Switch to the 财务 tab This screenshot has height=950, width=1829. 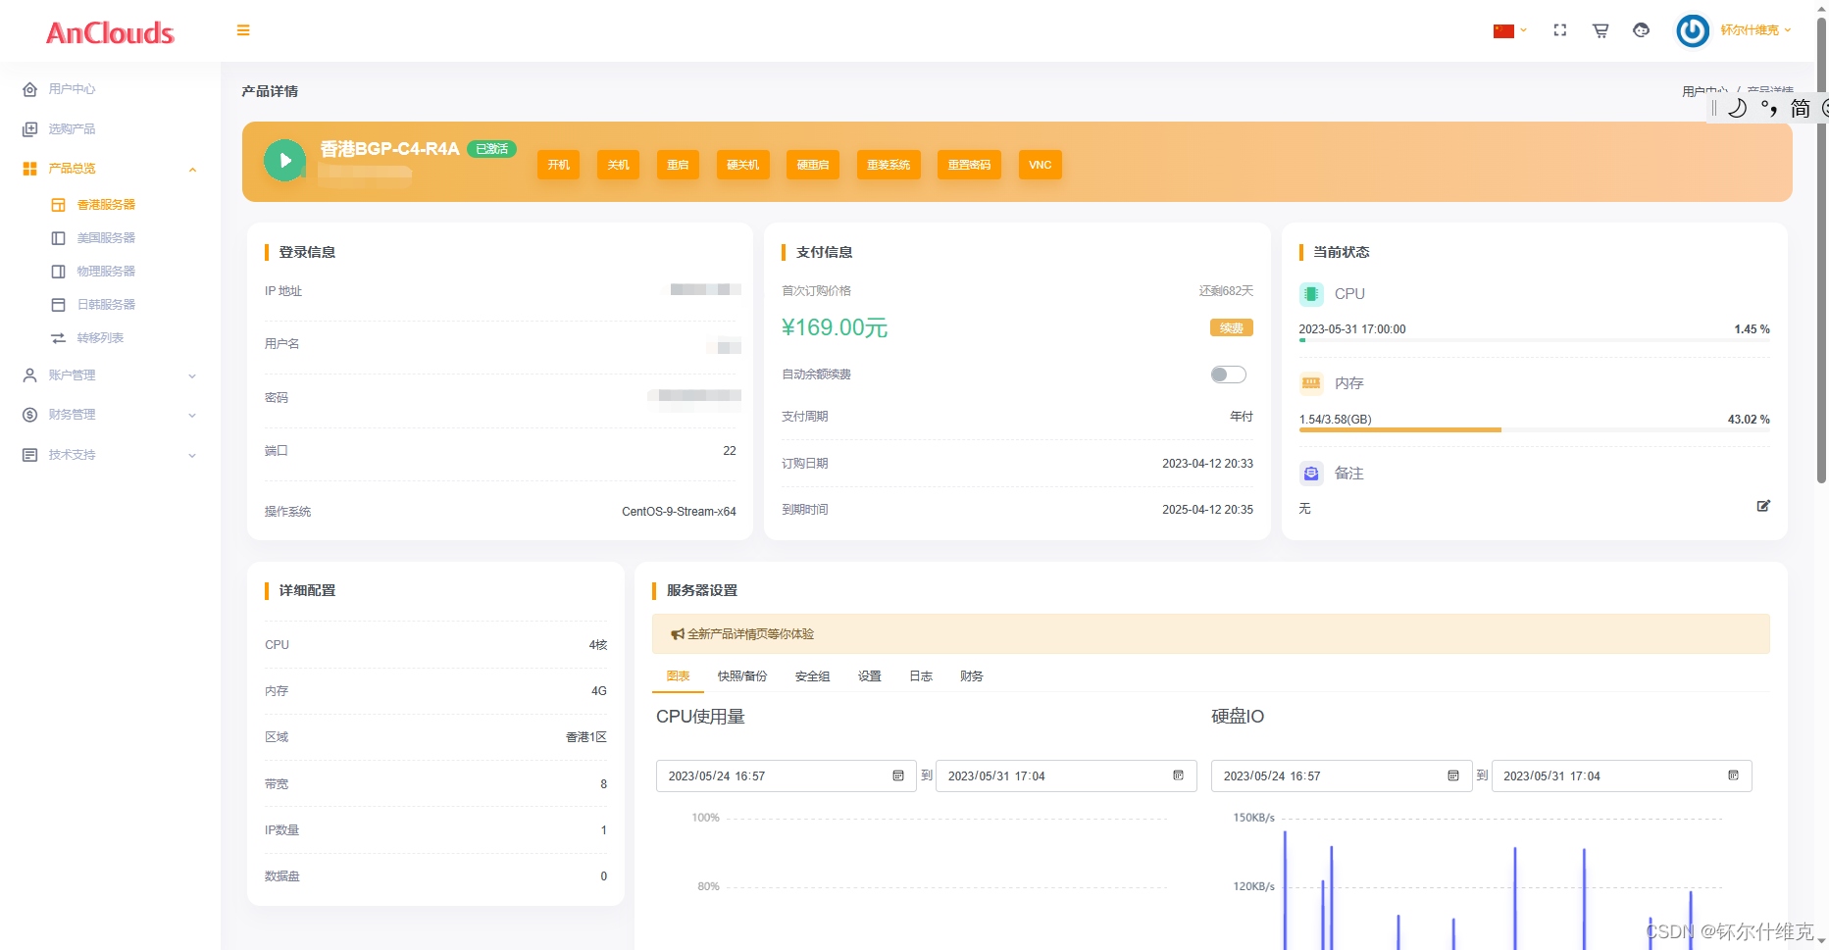(x=972, y=676)
